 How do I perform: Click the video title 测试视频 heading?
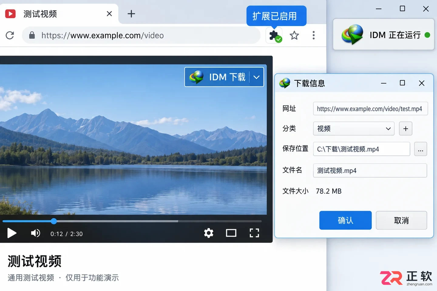(x=35, y=261)
